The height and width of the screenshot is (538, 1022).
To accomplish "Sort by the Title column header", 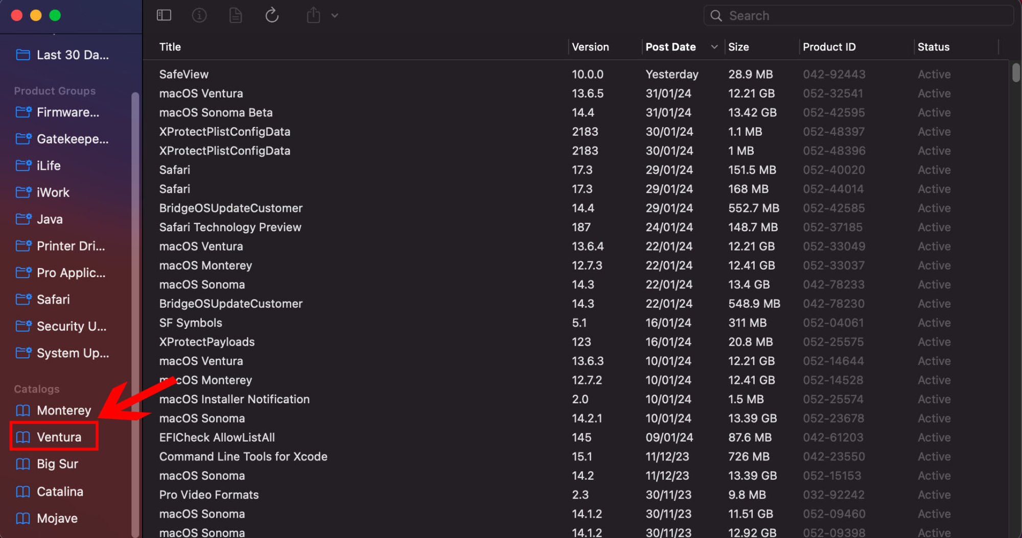I will tap(170, 47).
